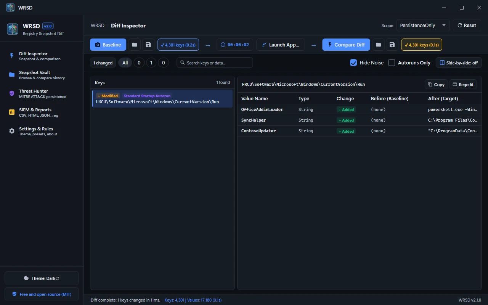This screenshot has height=305, width=488.
Task: Click the Value Name column header
Action: tap(255, 98)
